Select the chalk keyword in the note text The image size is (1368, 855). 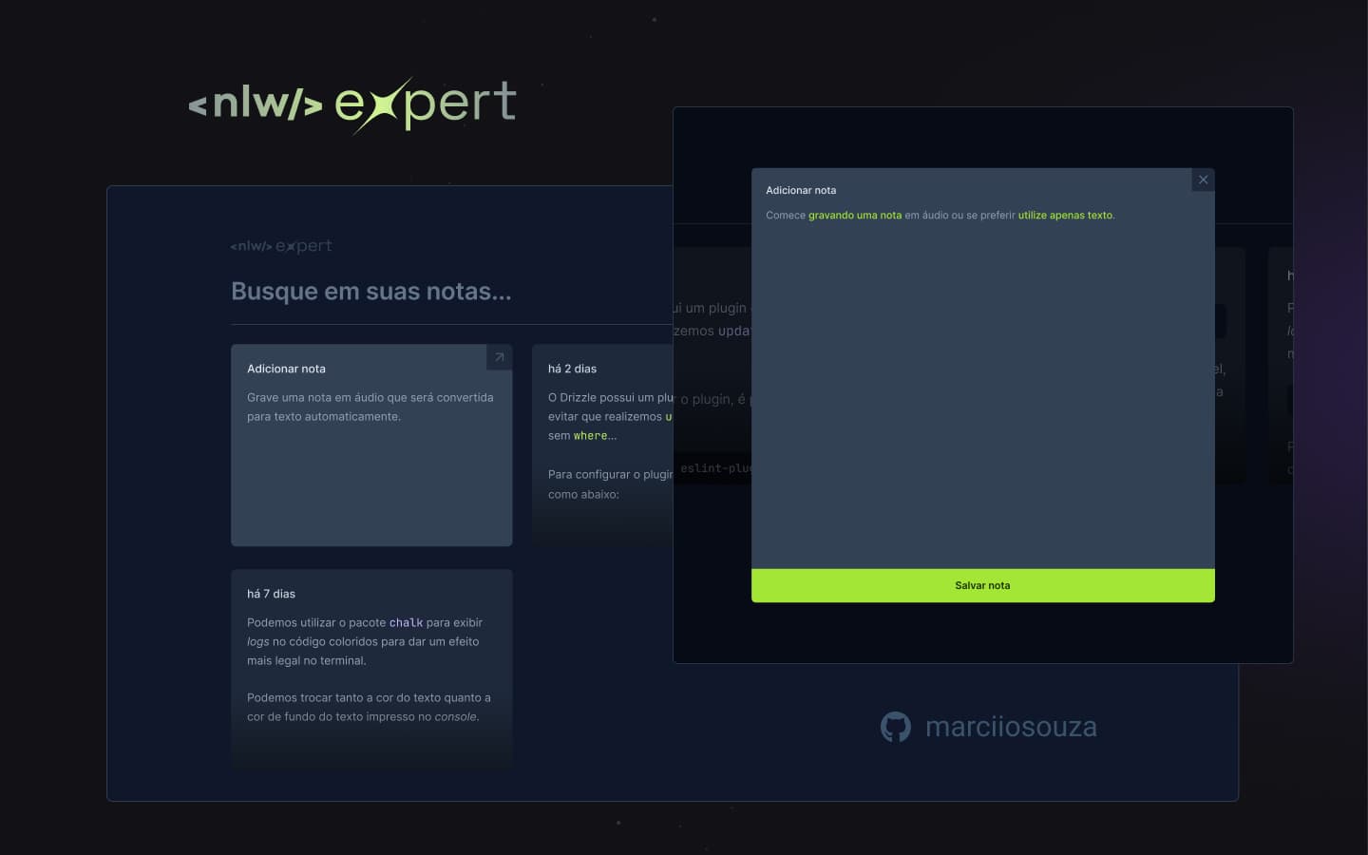coord(406,622)
